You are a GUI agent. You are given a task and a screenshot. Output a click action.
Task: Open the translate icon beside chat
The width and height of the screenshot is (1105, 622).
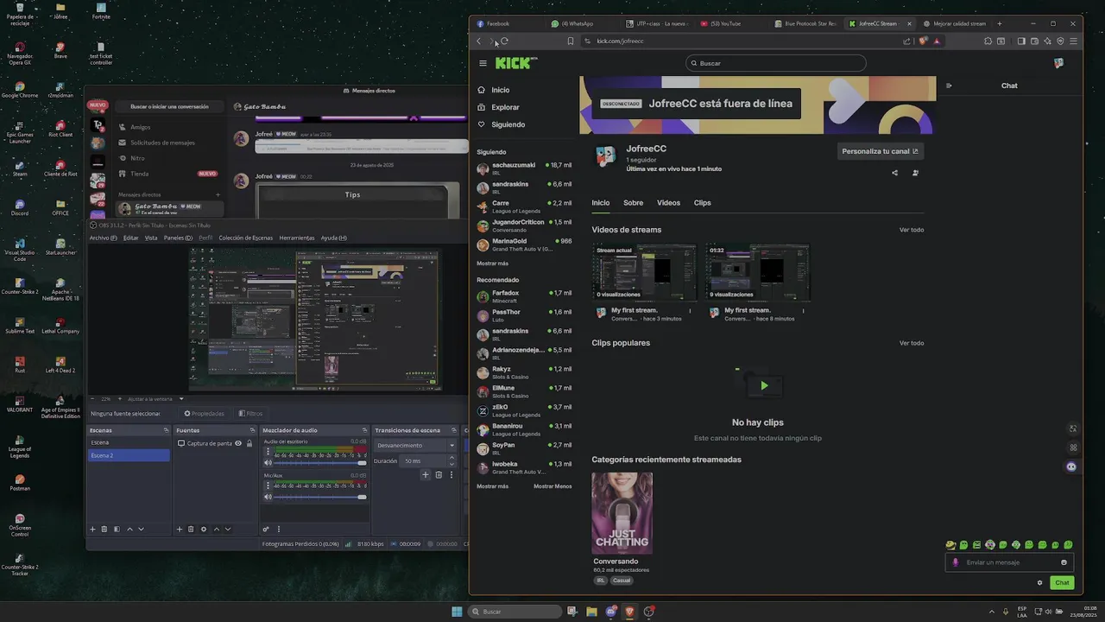tap(1073, 428)
